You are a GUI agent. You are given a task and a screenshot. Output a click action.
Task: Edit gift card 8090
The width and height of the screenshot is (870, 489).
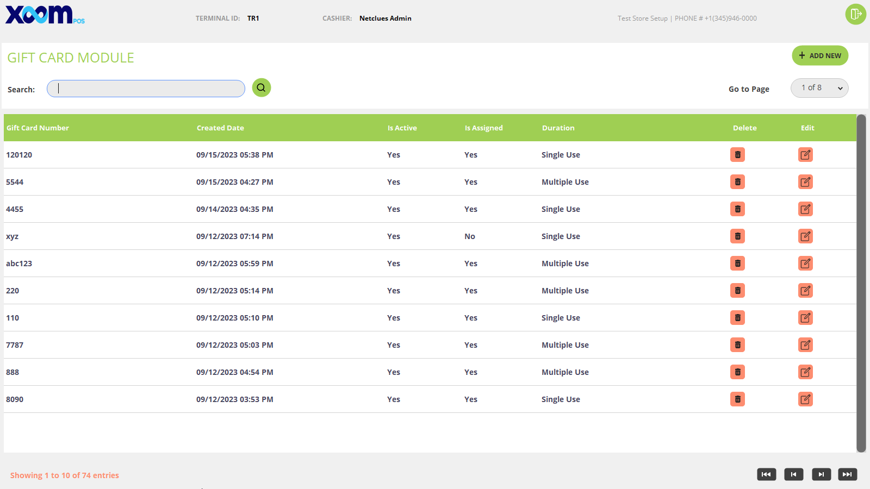805,399
